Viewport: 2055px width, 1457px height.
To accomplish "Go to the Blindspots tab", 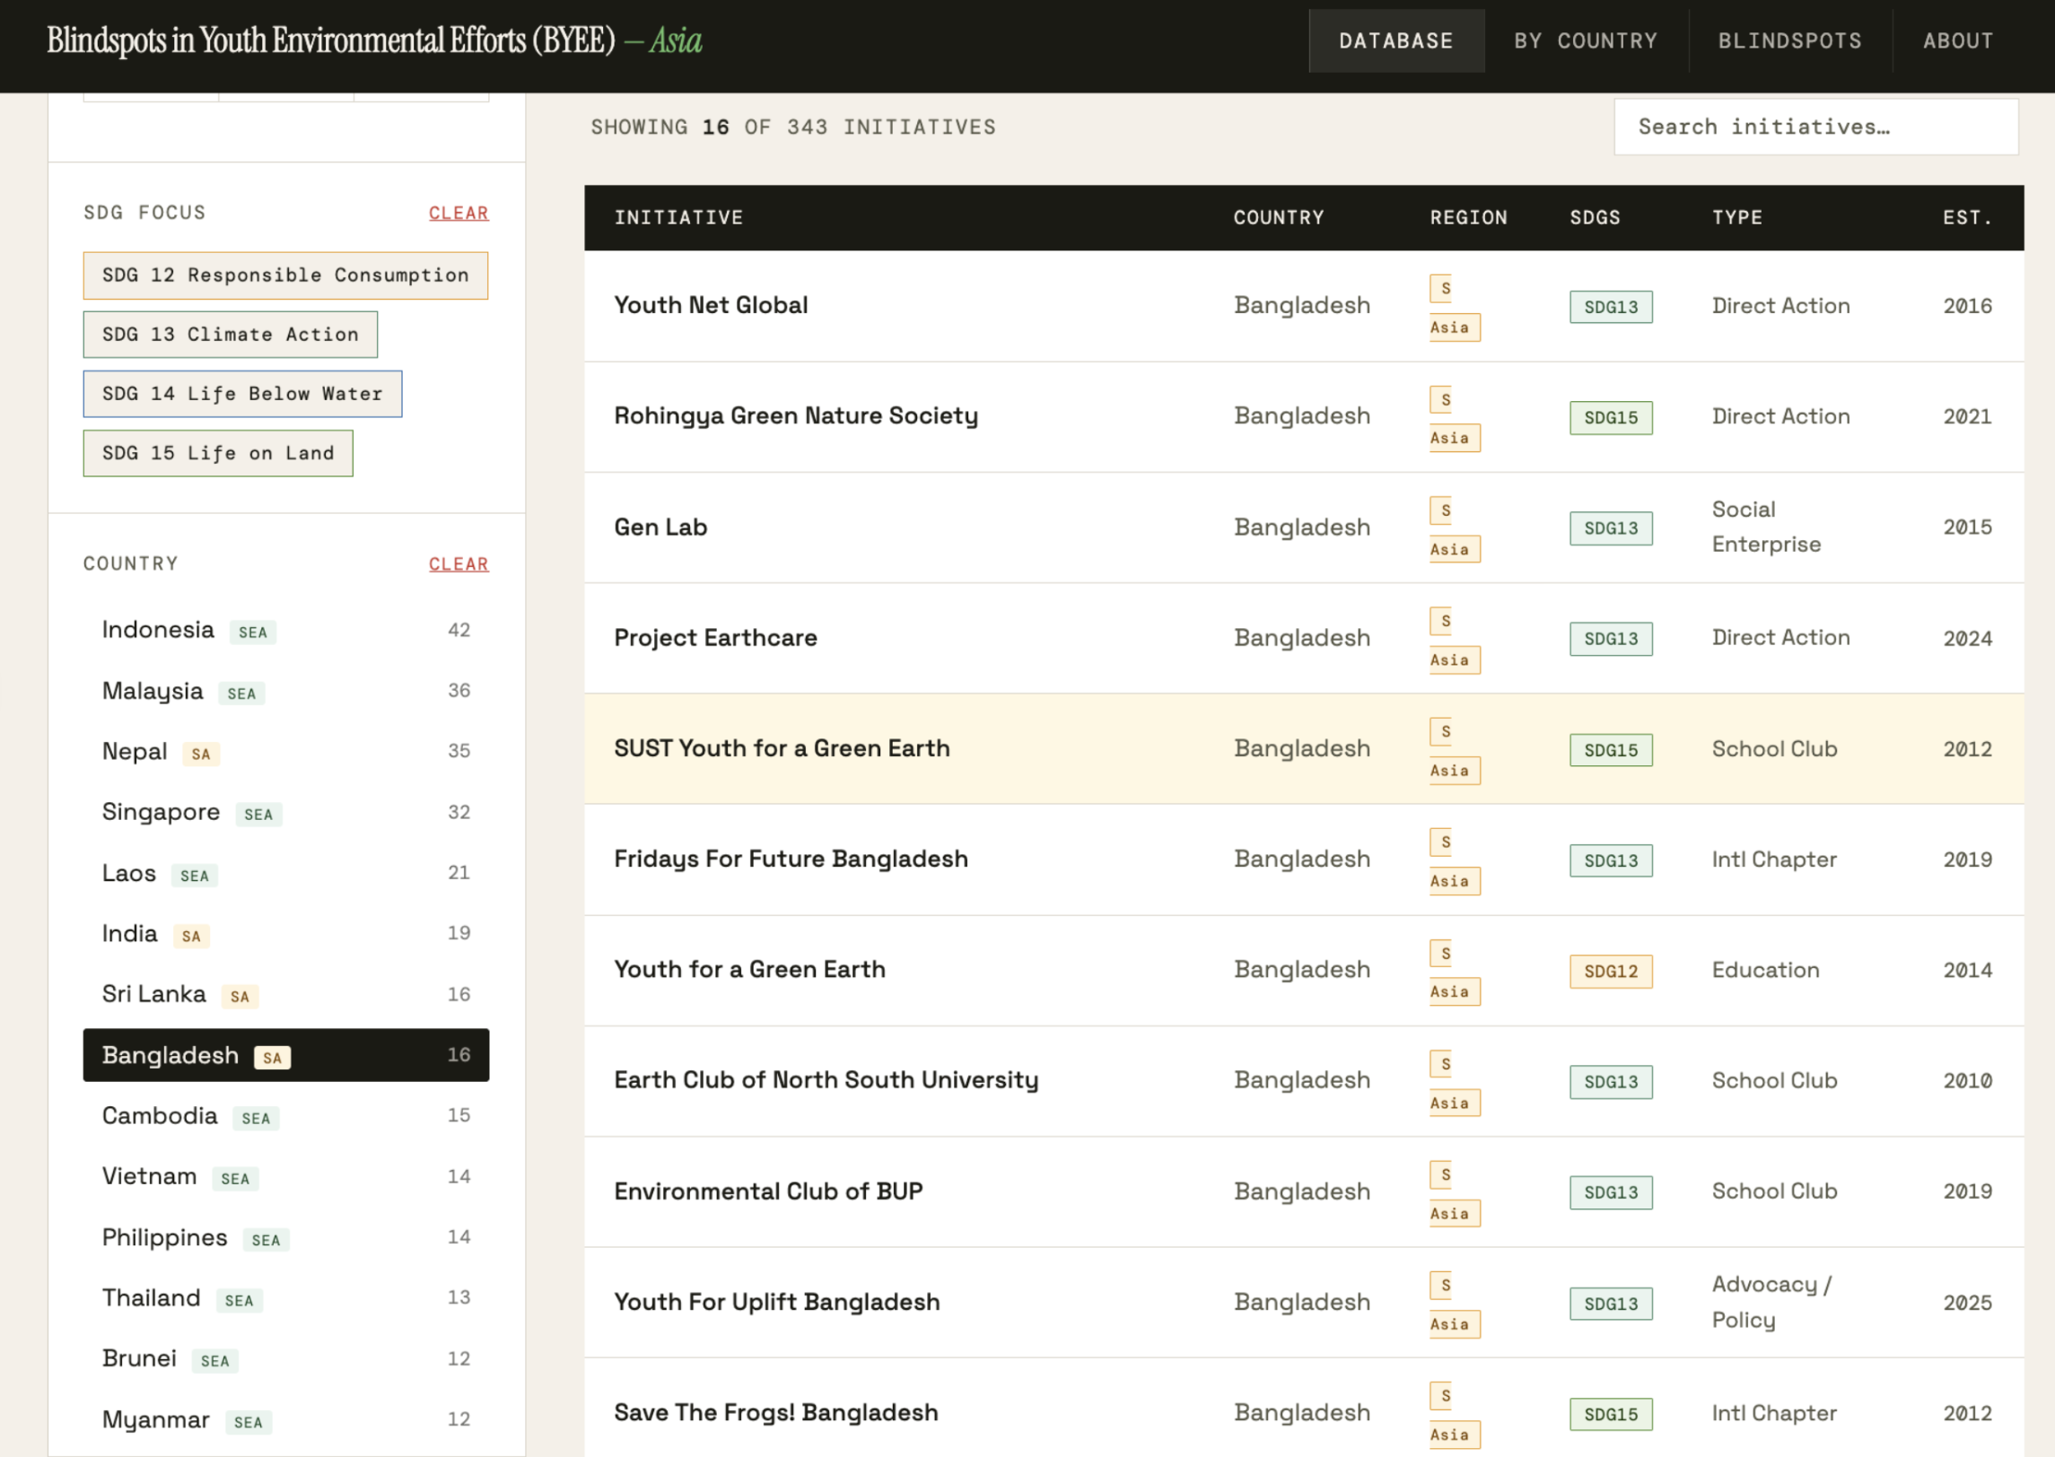I will [1789, 41].
